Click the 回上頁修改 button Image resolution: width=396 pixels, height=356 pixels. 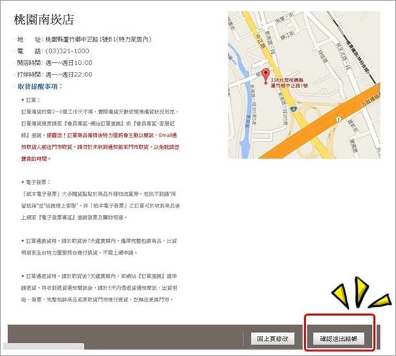(x=273, y=338)
